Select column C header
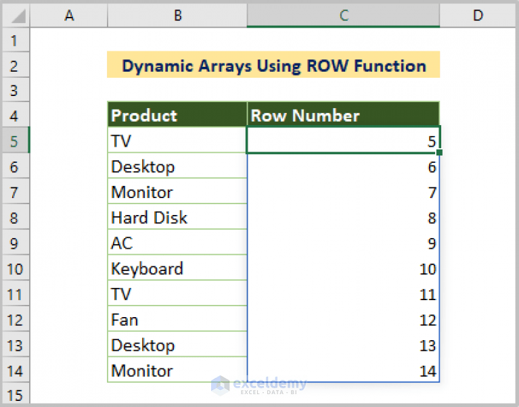The height and width of the screenshot is (407, 519). (343, 15)
